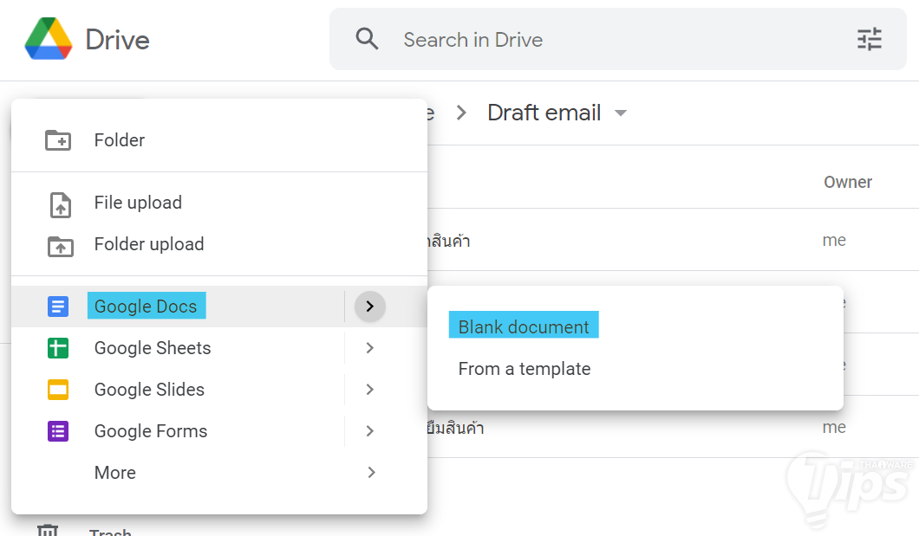Screen dimensions: 919x536
Task: Click the File upload icon
Action: [59, 203]
